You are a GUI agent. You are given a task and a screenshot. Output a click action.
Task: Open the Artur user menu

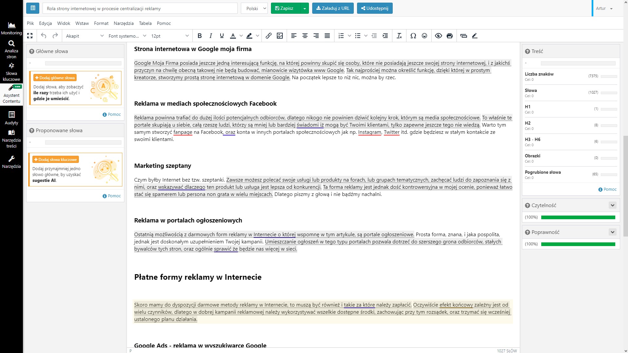(604, 9)
